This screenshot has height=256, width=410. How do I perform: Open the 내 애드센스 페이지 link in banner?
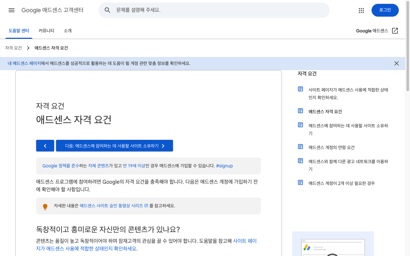point(24,63)
